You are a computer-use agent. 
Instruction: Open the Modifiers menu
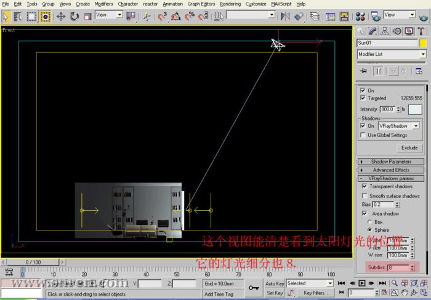coord(103,4)
